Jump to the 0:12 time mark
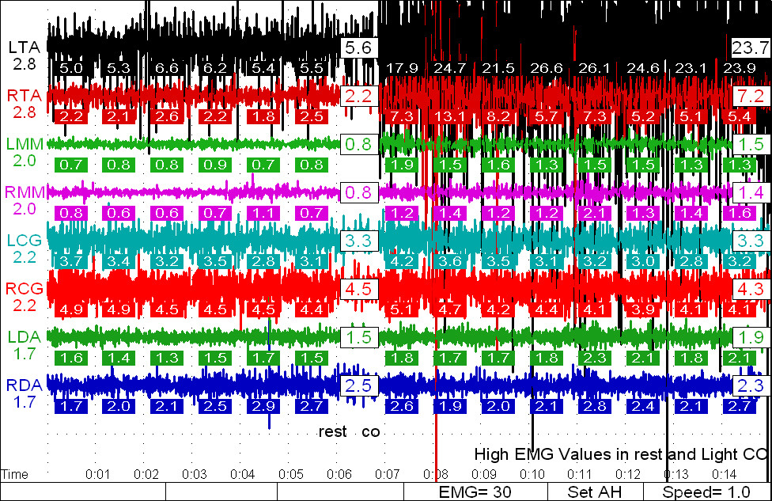The image size is (772, 501). pyautogui.click(x=628, y=474)
